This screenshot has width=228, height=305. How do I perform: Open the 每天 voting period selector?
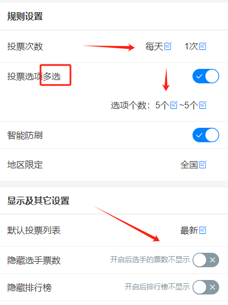click(x=154, y=47)
